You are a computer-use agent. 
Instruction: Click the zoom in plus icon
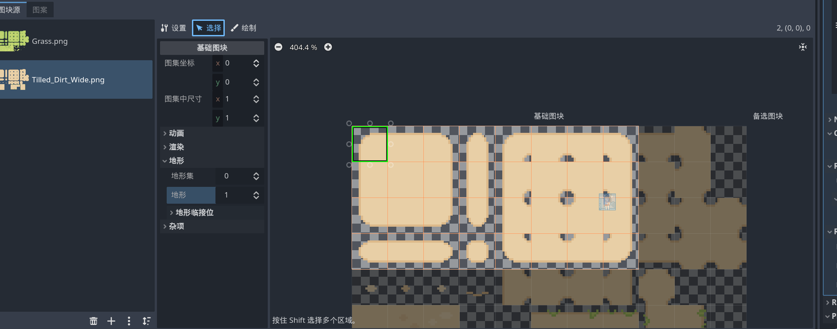click(328, 47)
